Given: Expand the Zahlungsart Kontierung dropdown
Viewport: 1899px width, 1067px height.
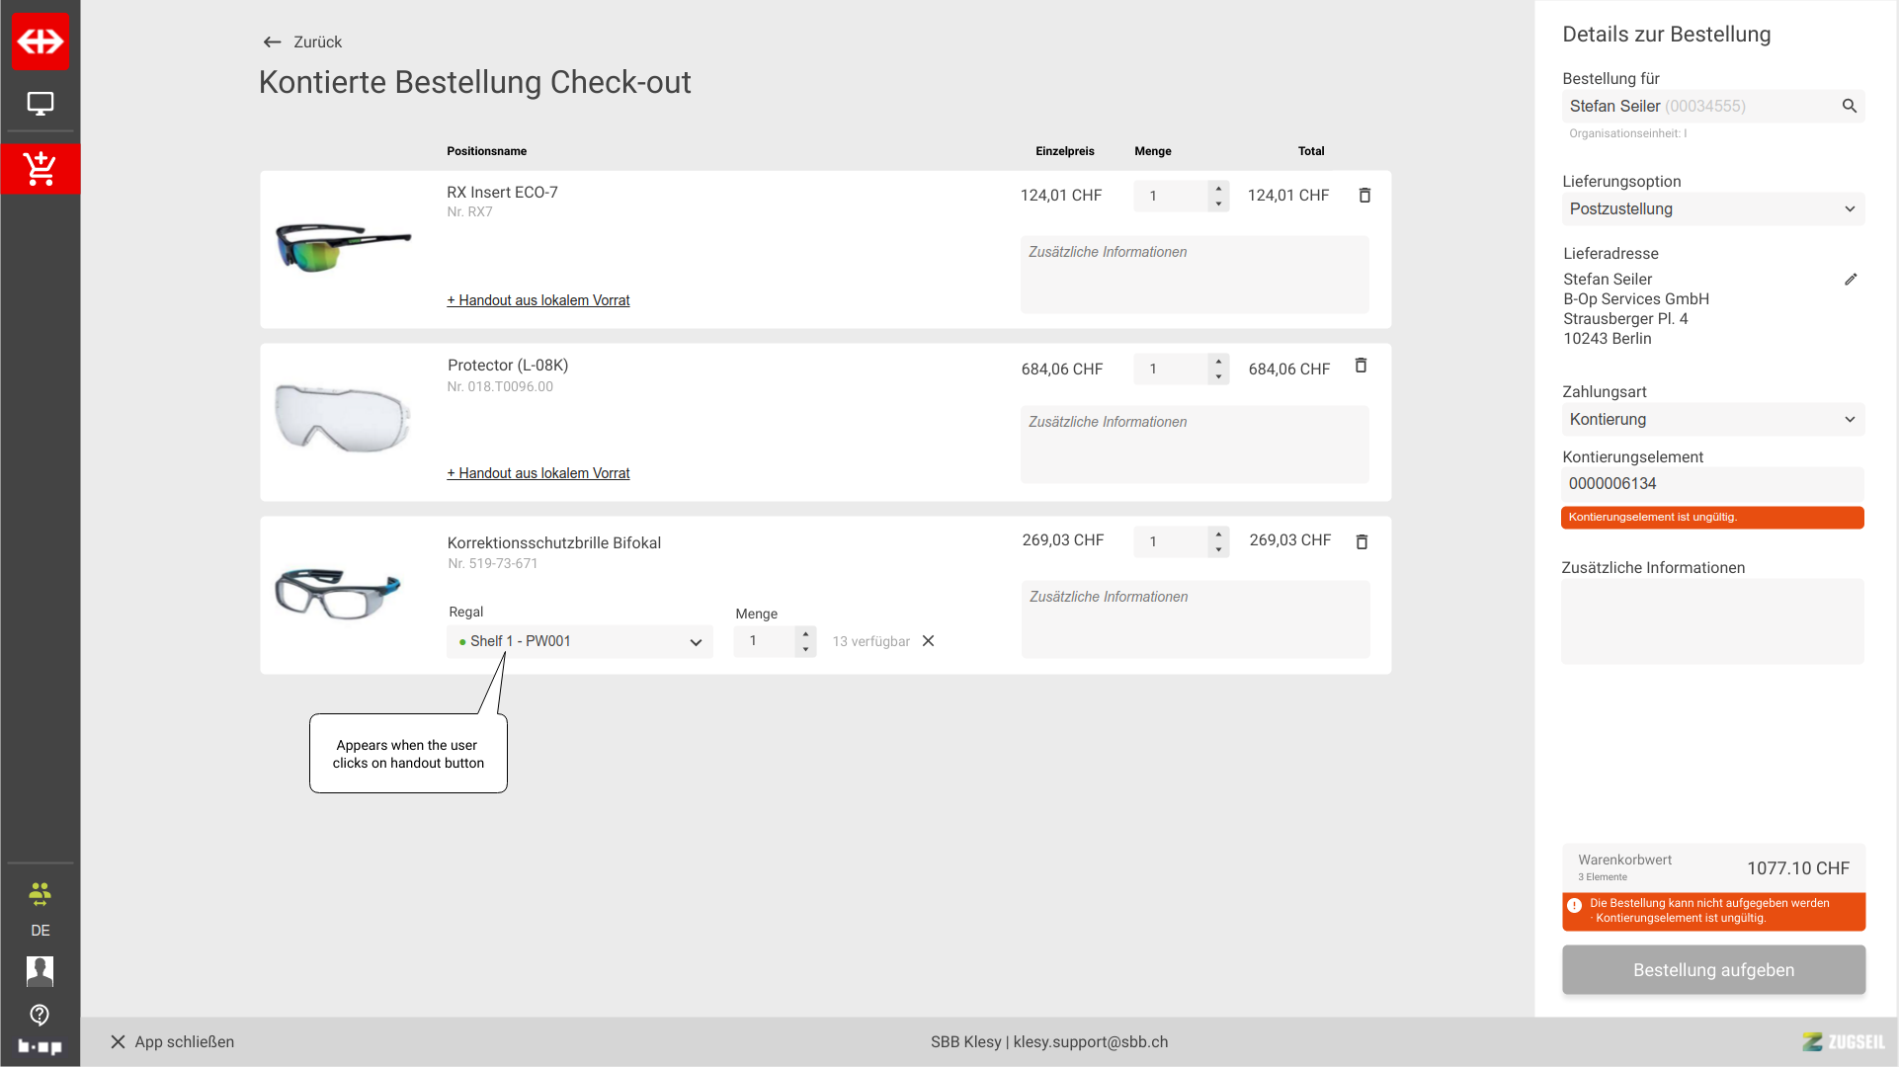Looking at the screenshot, I should [1712, 420].
